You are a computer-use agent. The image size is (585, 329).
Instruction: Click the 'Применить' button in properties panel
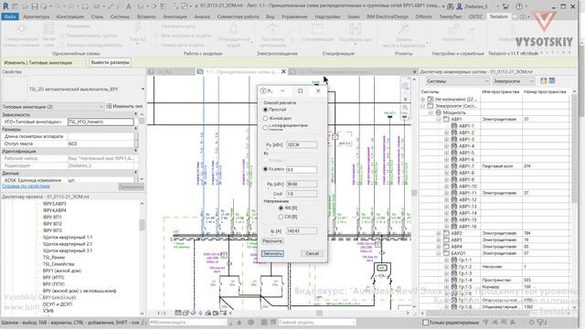pos(131,186)
